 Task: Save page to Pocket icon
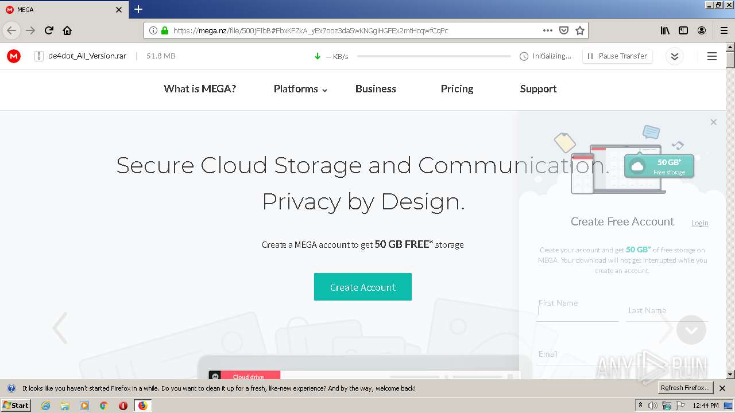click(x=564, y=30)
